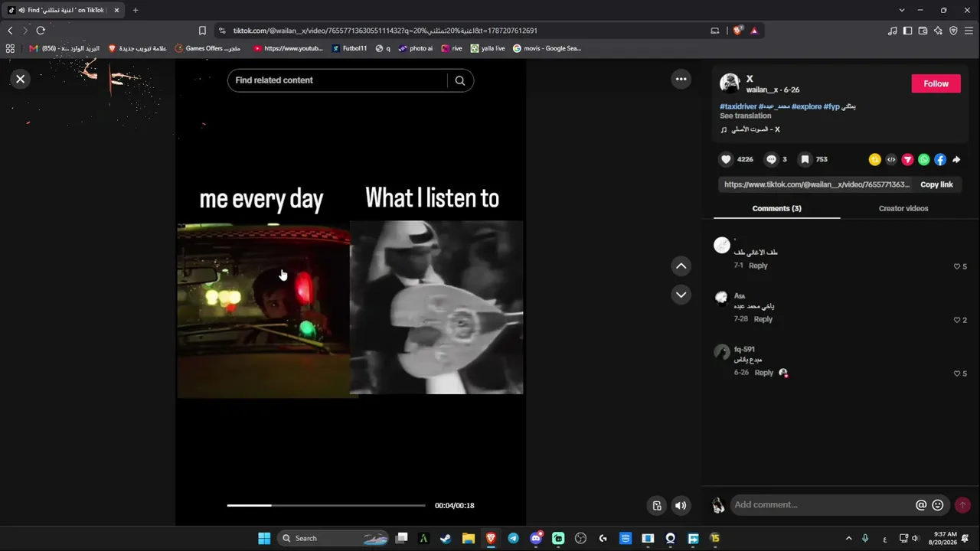This screenshot has height=551, width=980.
Task: Reply to the comment by fq-591
Action: [x=764, y=373]
